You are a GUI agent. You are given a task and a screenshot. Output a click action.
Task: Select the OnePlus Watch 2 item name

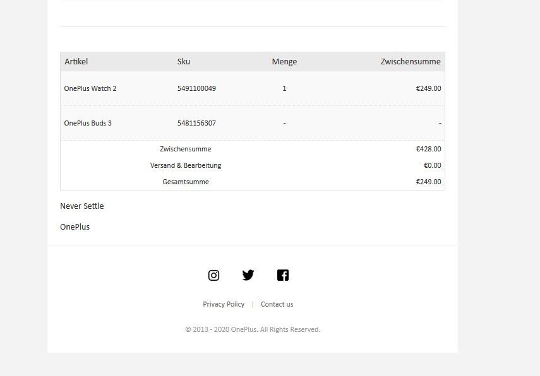[90, 88]
